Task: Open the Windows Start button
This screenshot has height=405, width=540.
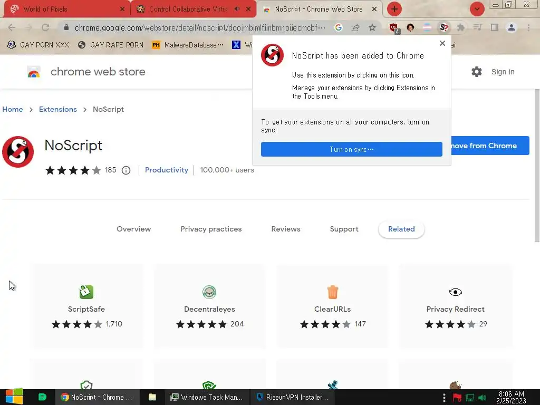Action: tap(14, 397)
